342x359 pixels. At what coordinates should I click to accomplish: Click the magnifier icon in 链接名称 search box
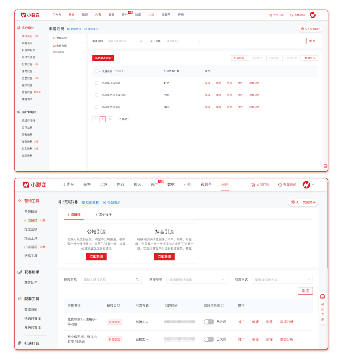(137, 280)
